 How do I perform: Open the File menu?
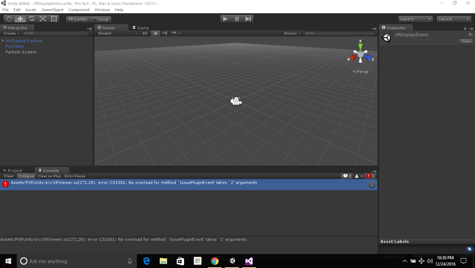click(x=6, y=10)
